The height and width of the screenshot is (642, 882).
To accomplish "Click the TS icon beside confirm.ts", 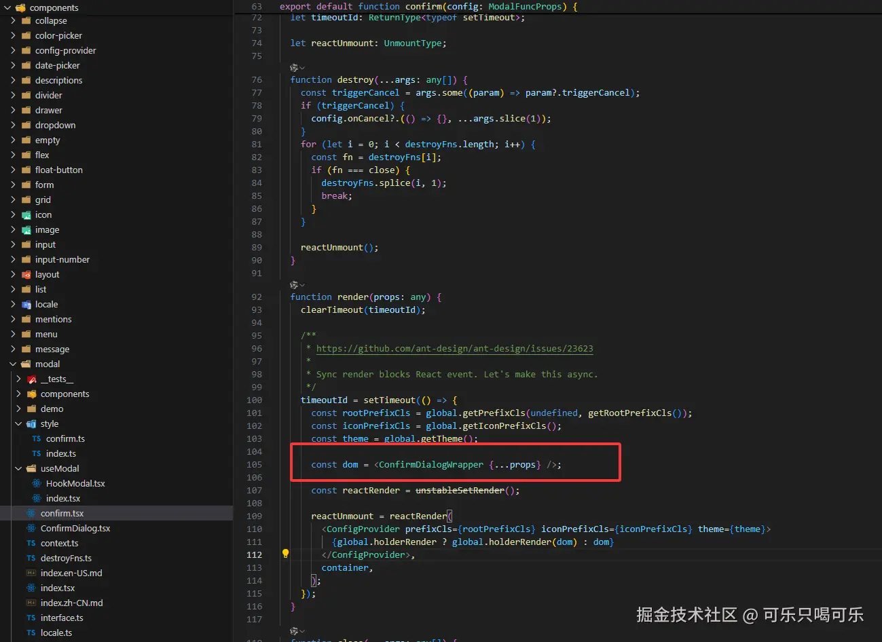I will pos(37,438).
